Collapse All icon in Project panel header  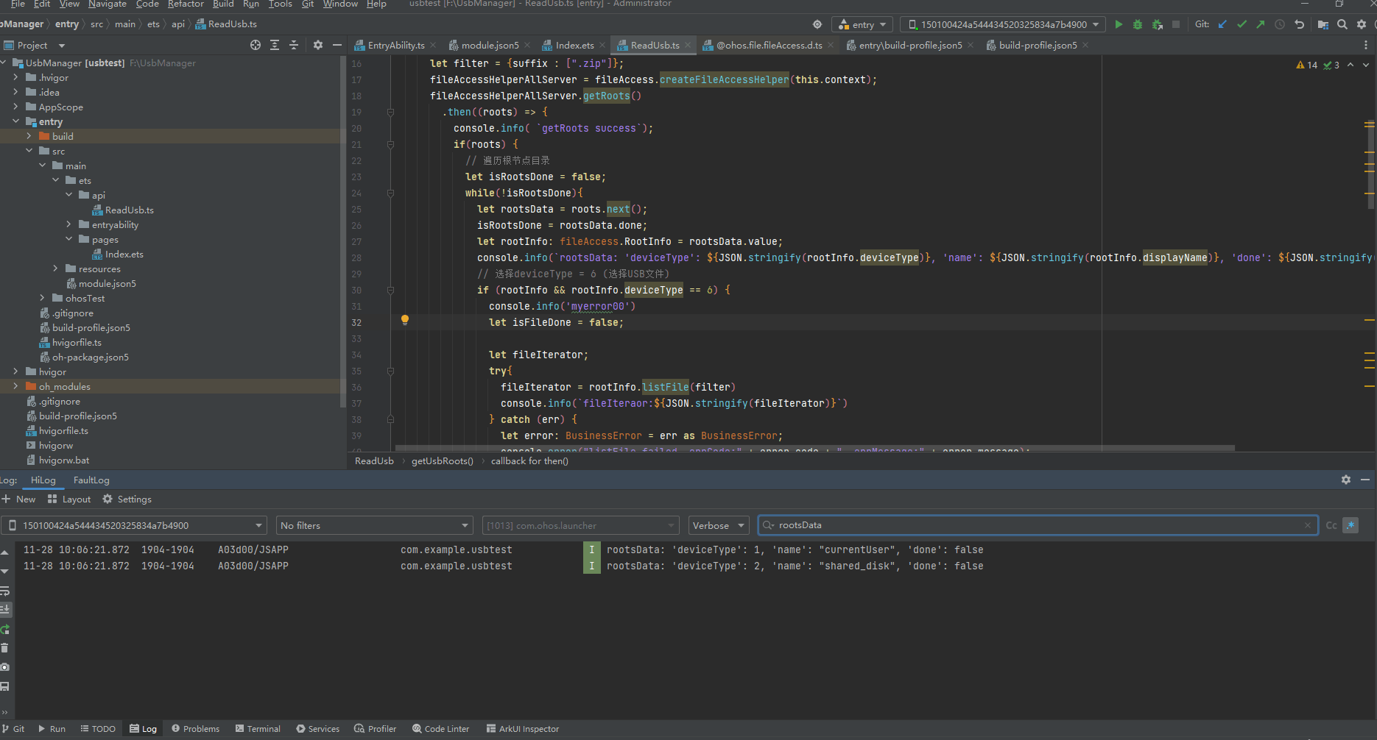tap(294, 45)
